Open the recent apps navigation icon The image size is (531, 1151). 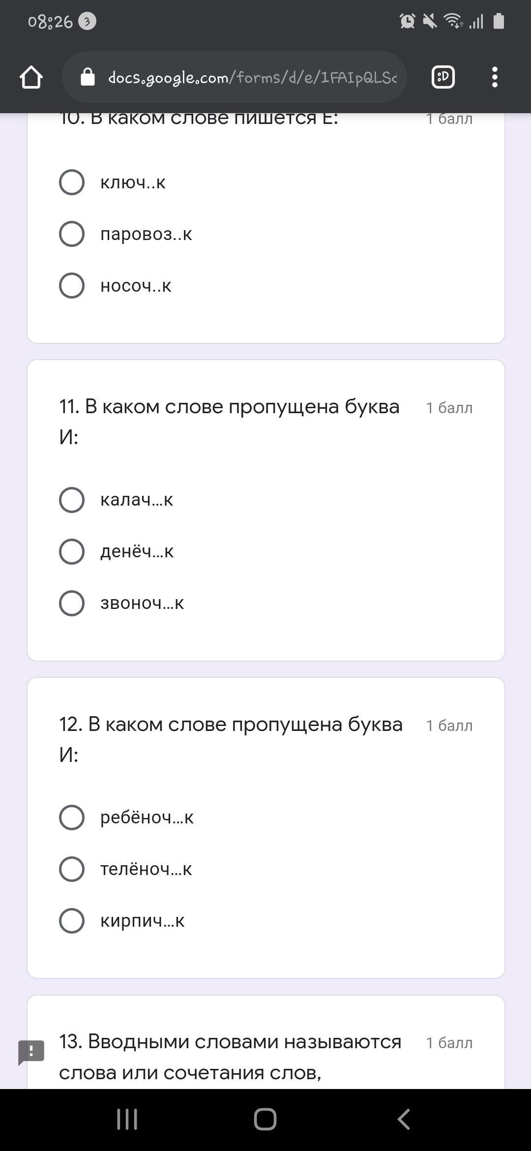[127, 1120]
